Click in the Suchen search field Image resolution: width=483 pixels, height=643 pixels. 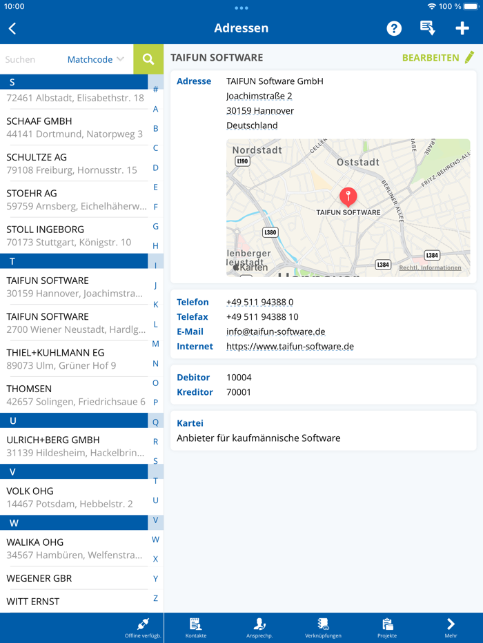[33, 59]
